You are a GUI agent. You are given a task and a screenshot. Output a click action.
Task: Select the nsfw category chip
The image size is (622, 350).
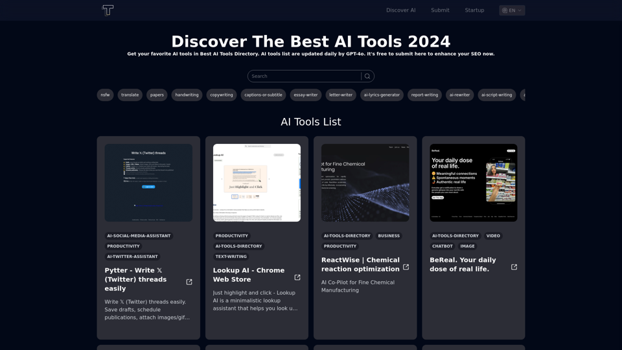[x=105, y=95]
